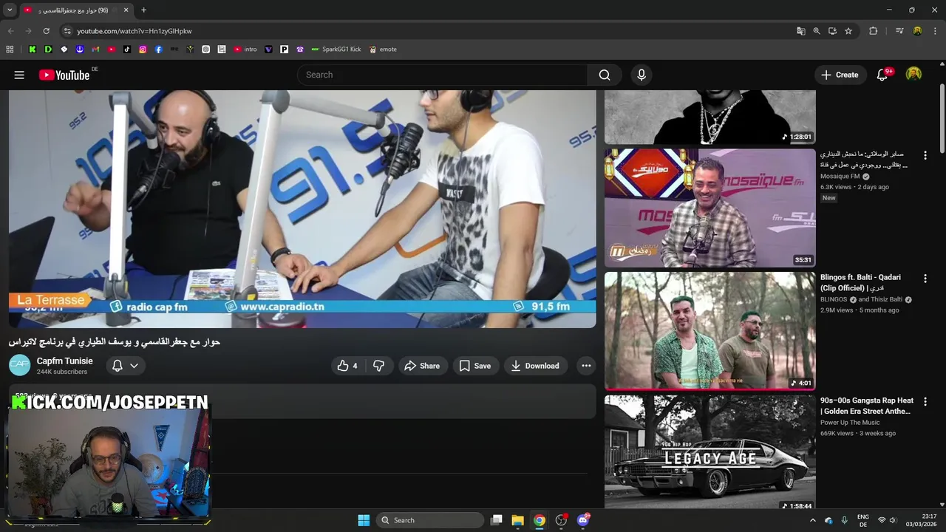The width and height of the screenshot is (946, 532).
Task: Open Instagram bookmark icon
Action: 143,50
